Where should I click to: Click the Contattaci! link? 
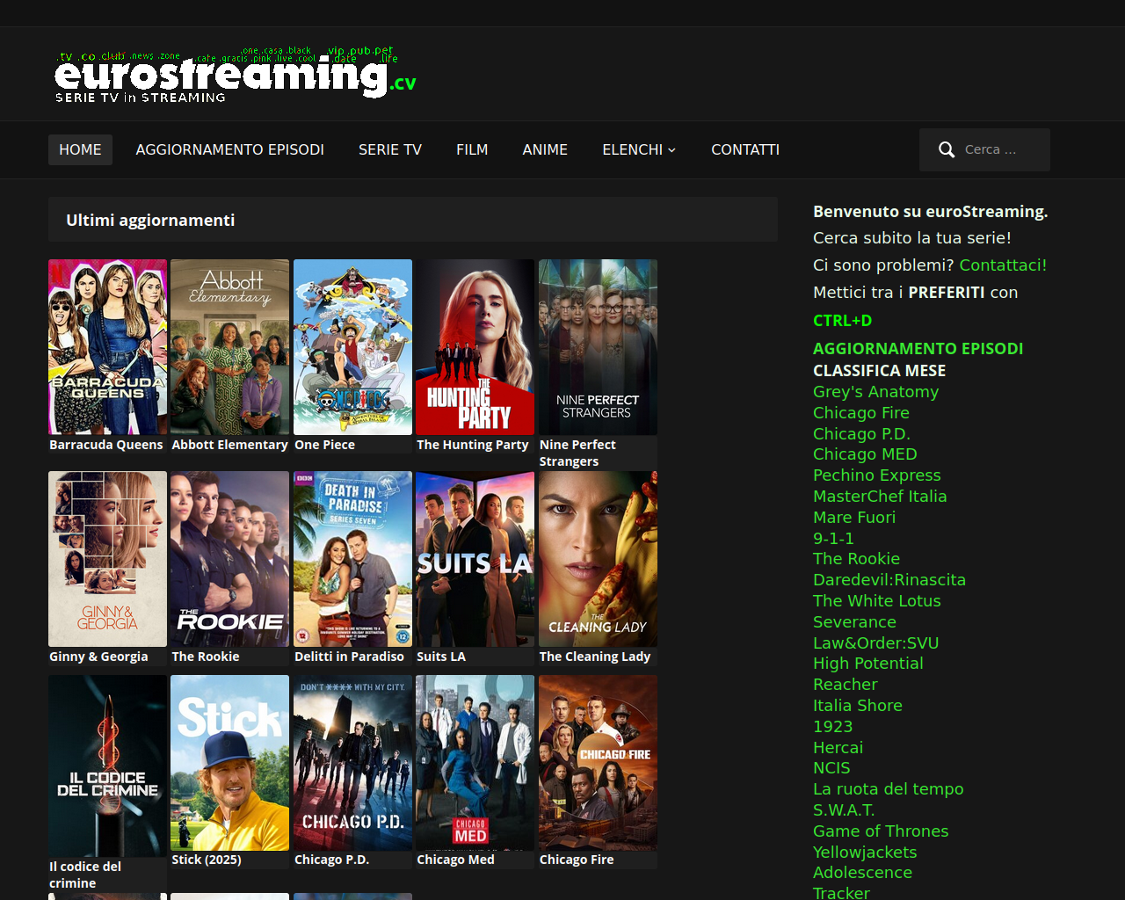click(x=1002, y=265)
